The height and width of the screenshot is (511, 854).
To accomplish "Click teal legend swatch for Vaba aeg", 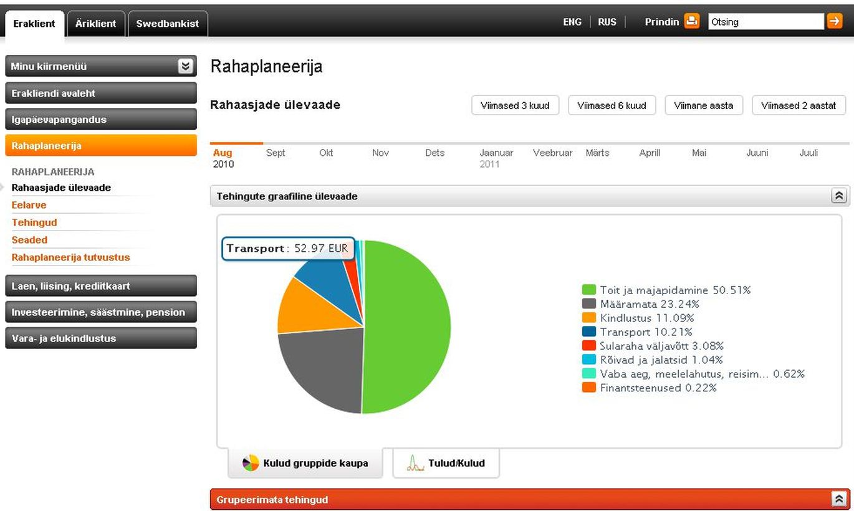I will pyautogui.click(x=589, y=374).
